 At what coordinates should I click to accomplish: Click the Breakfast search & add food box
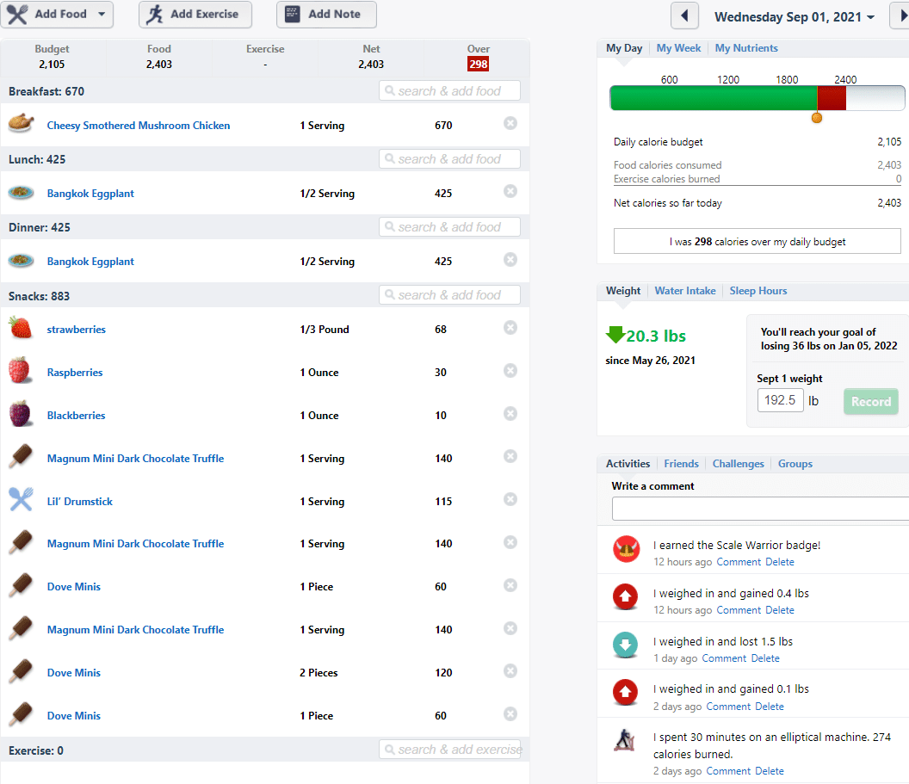449,91
